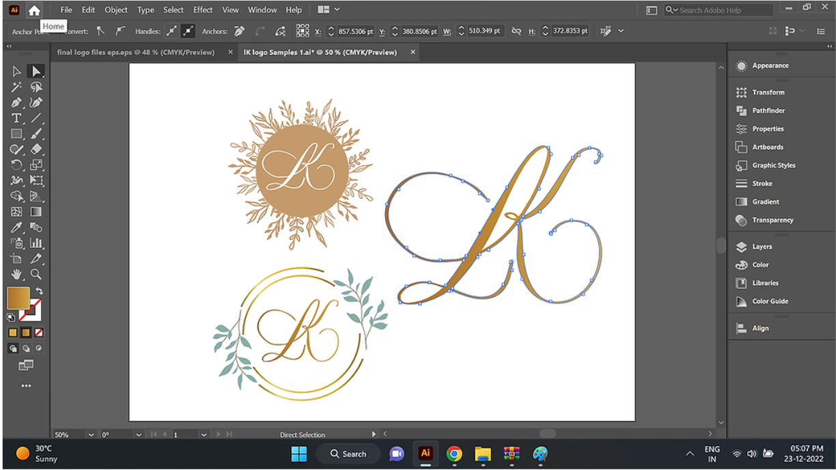Image resolution: width=836 pixels, height=470 pixels.
Task: Switch to the final logo files eps.eps tab
Action: [x=135, y=51]
